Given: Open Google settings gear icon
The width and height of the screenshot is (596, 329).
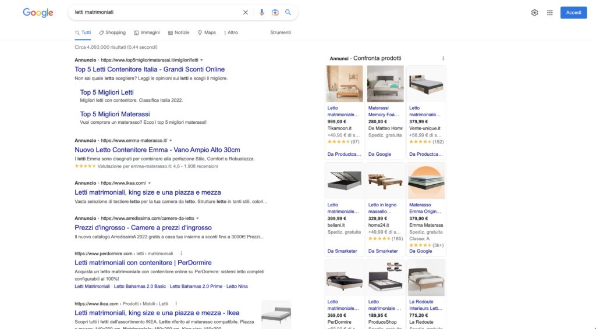Looking at the screenshot, I should pos(534,13).
